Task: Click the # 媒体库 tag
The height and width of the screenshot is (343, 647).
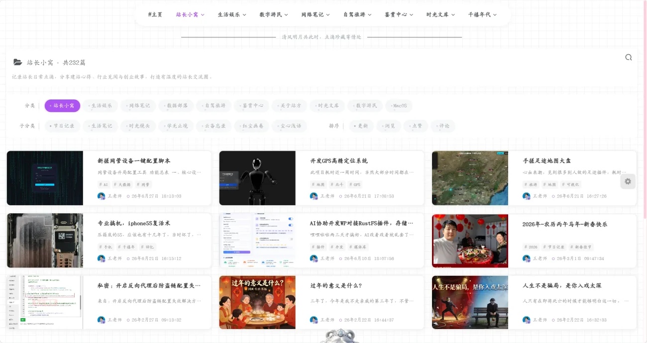Action: [359, 247]
